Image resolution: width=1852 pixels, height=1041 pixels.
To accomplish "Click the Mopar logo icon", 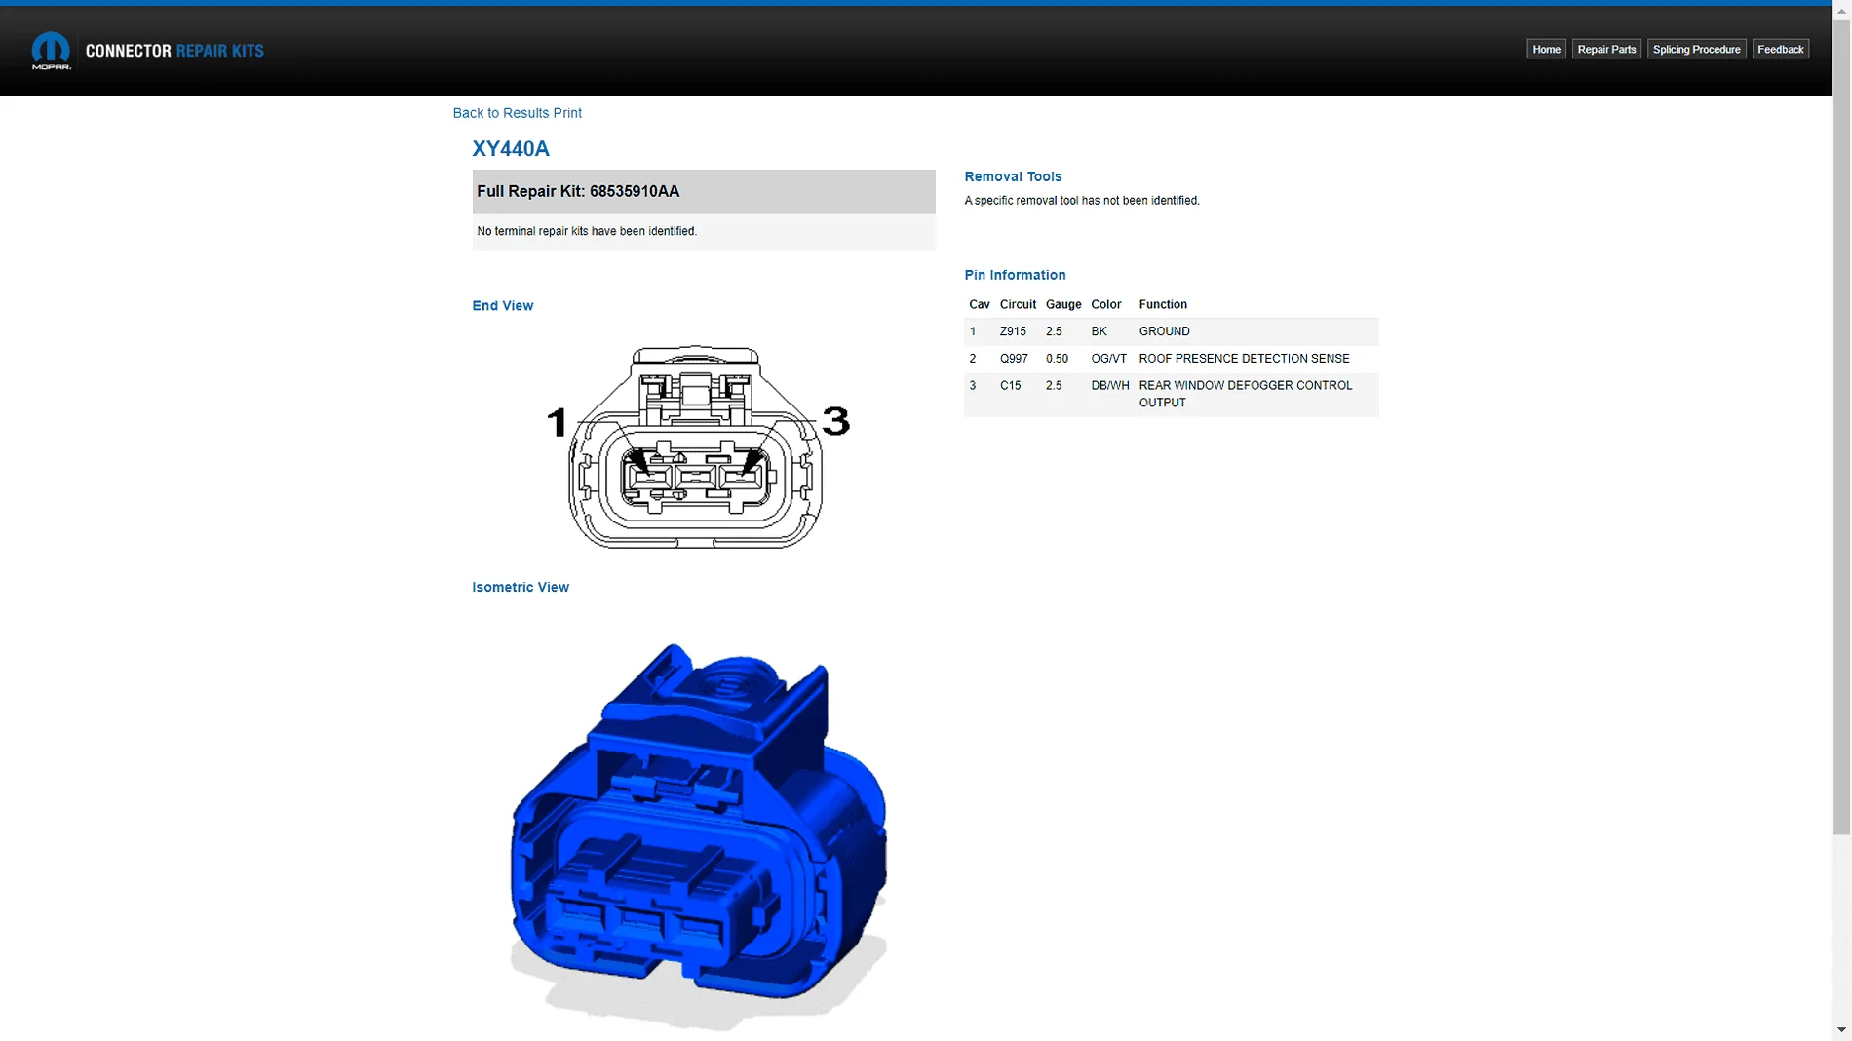I will point(51,51).
